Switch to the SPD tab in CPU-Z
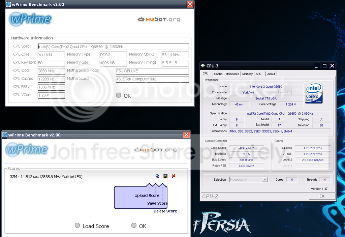Screen dimensions: 345x237 259,74
